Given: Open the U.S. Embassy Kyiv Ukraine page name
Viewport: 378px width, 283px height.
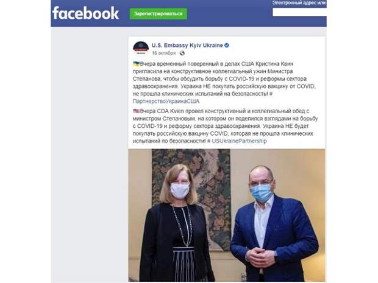Looking at the screenshot, I should click(x=187, y=45).
